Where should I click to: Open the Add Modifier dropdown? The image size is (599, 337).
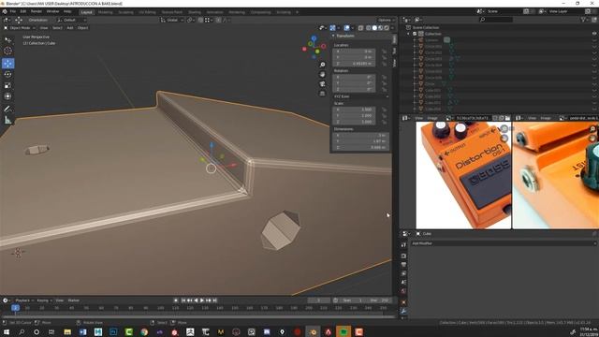pyautogui.click(x=504, y=243)
